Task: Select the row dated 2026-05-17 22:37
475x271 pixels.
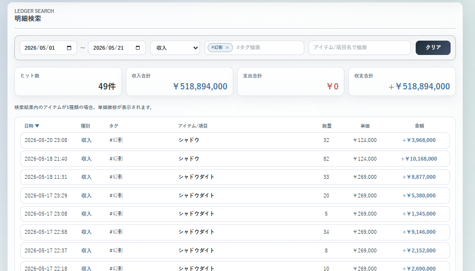Action: tap(235, 250)
